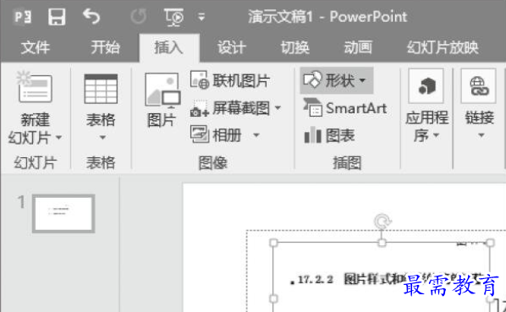Screen dimensions: 506x312
Task: Select slide 1 thumbnail
Action: point(63,213)
